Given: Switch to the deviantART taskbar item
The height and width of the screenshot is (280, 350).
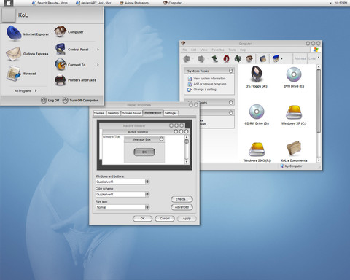Looking at the screenshot, I should point(94,3).
